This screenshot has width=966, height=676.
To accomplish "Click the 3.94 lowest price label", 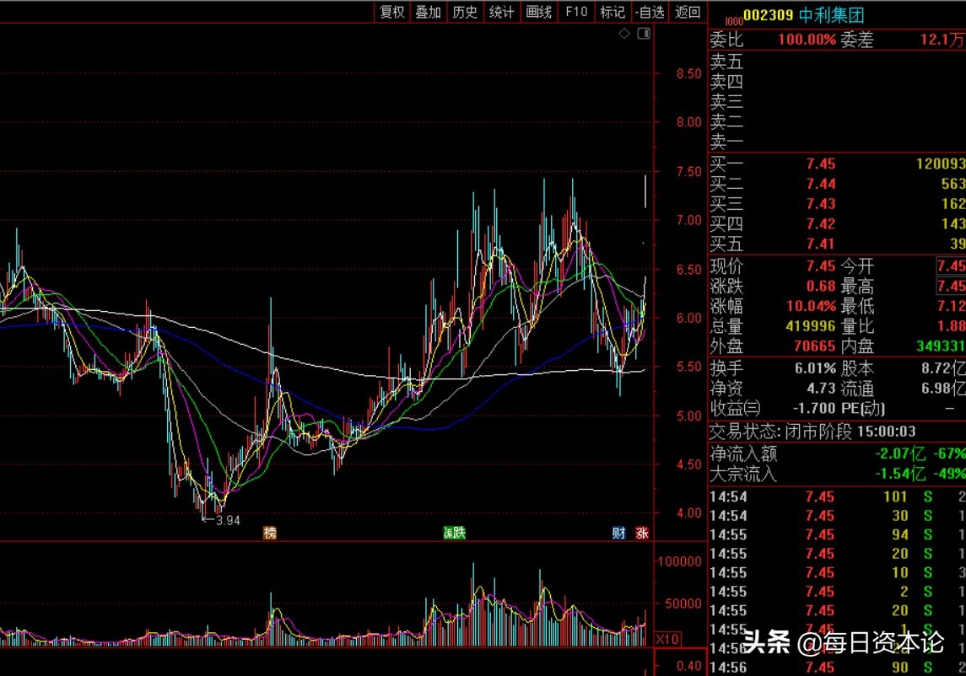I will [228, 521].
